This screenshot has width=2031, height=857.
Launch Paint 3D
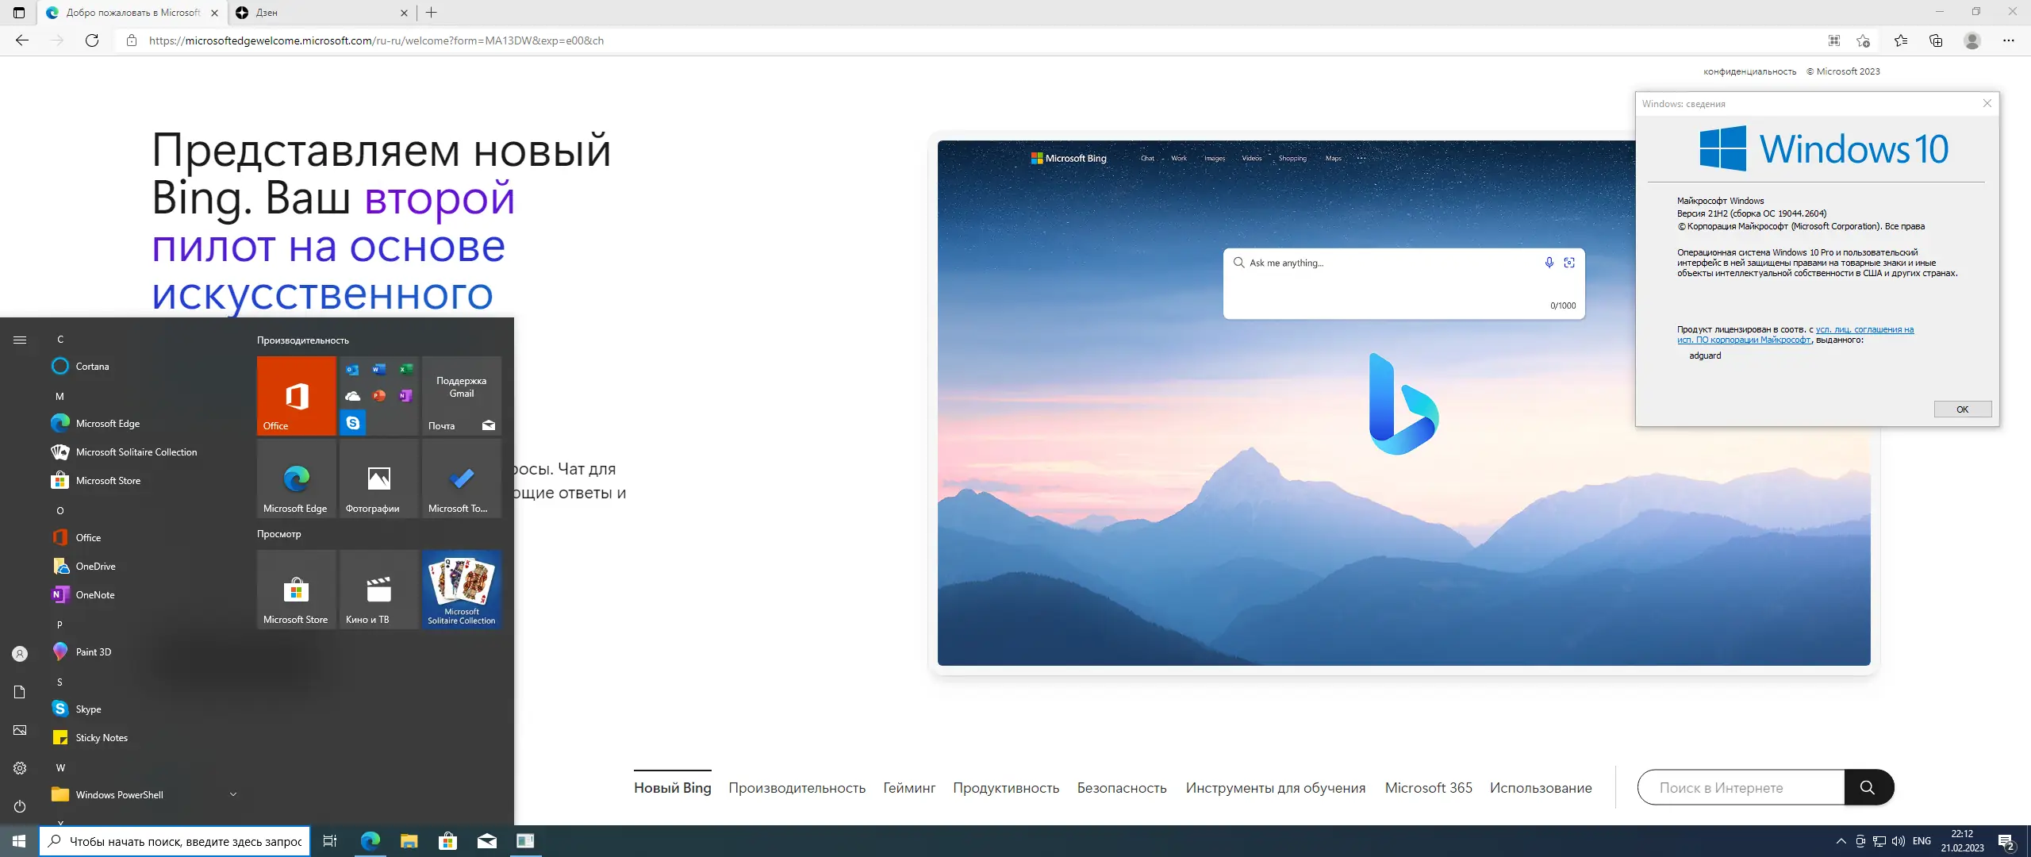(x=93, y=651)
